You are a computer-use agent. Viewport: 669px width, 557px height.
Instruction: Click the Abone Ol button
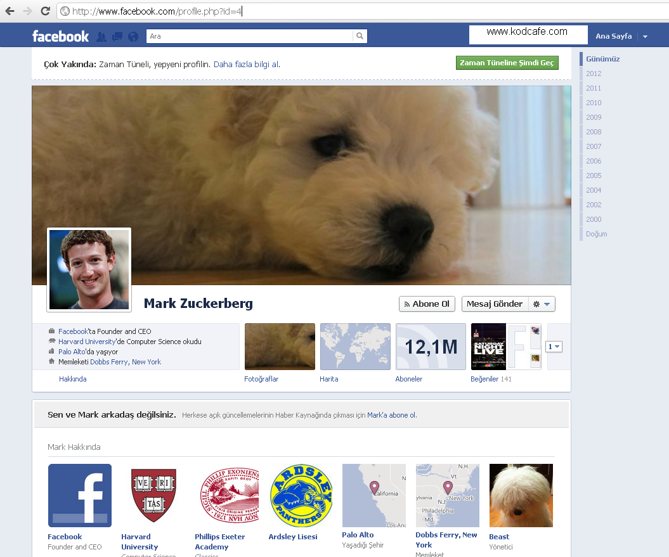(x=427, y=304)
